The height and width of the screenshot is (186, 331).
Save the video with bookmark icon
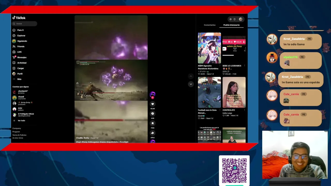coord(153,123)
